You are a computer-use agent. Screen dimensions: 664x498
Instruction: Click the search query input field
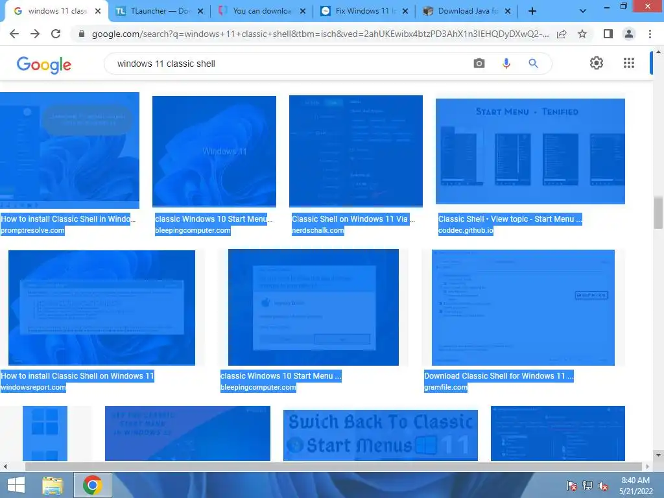[x=292, y=64]
